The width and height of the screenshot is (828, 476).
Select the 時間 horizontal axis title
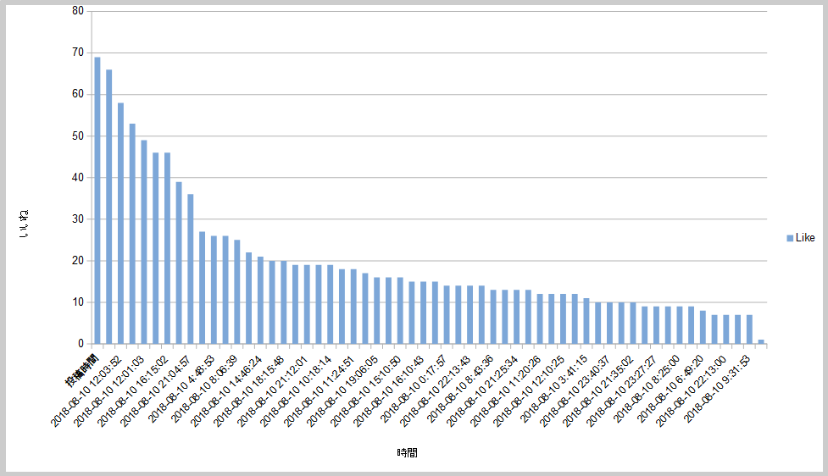407,453
